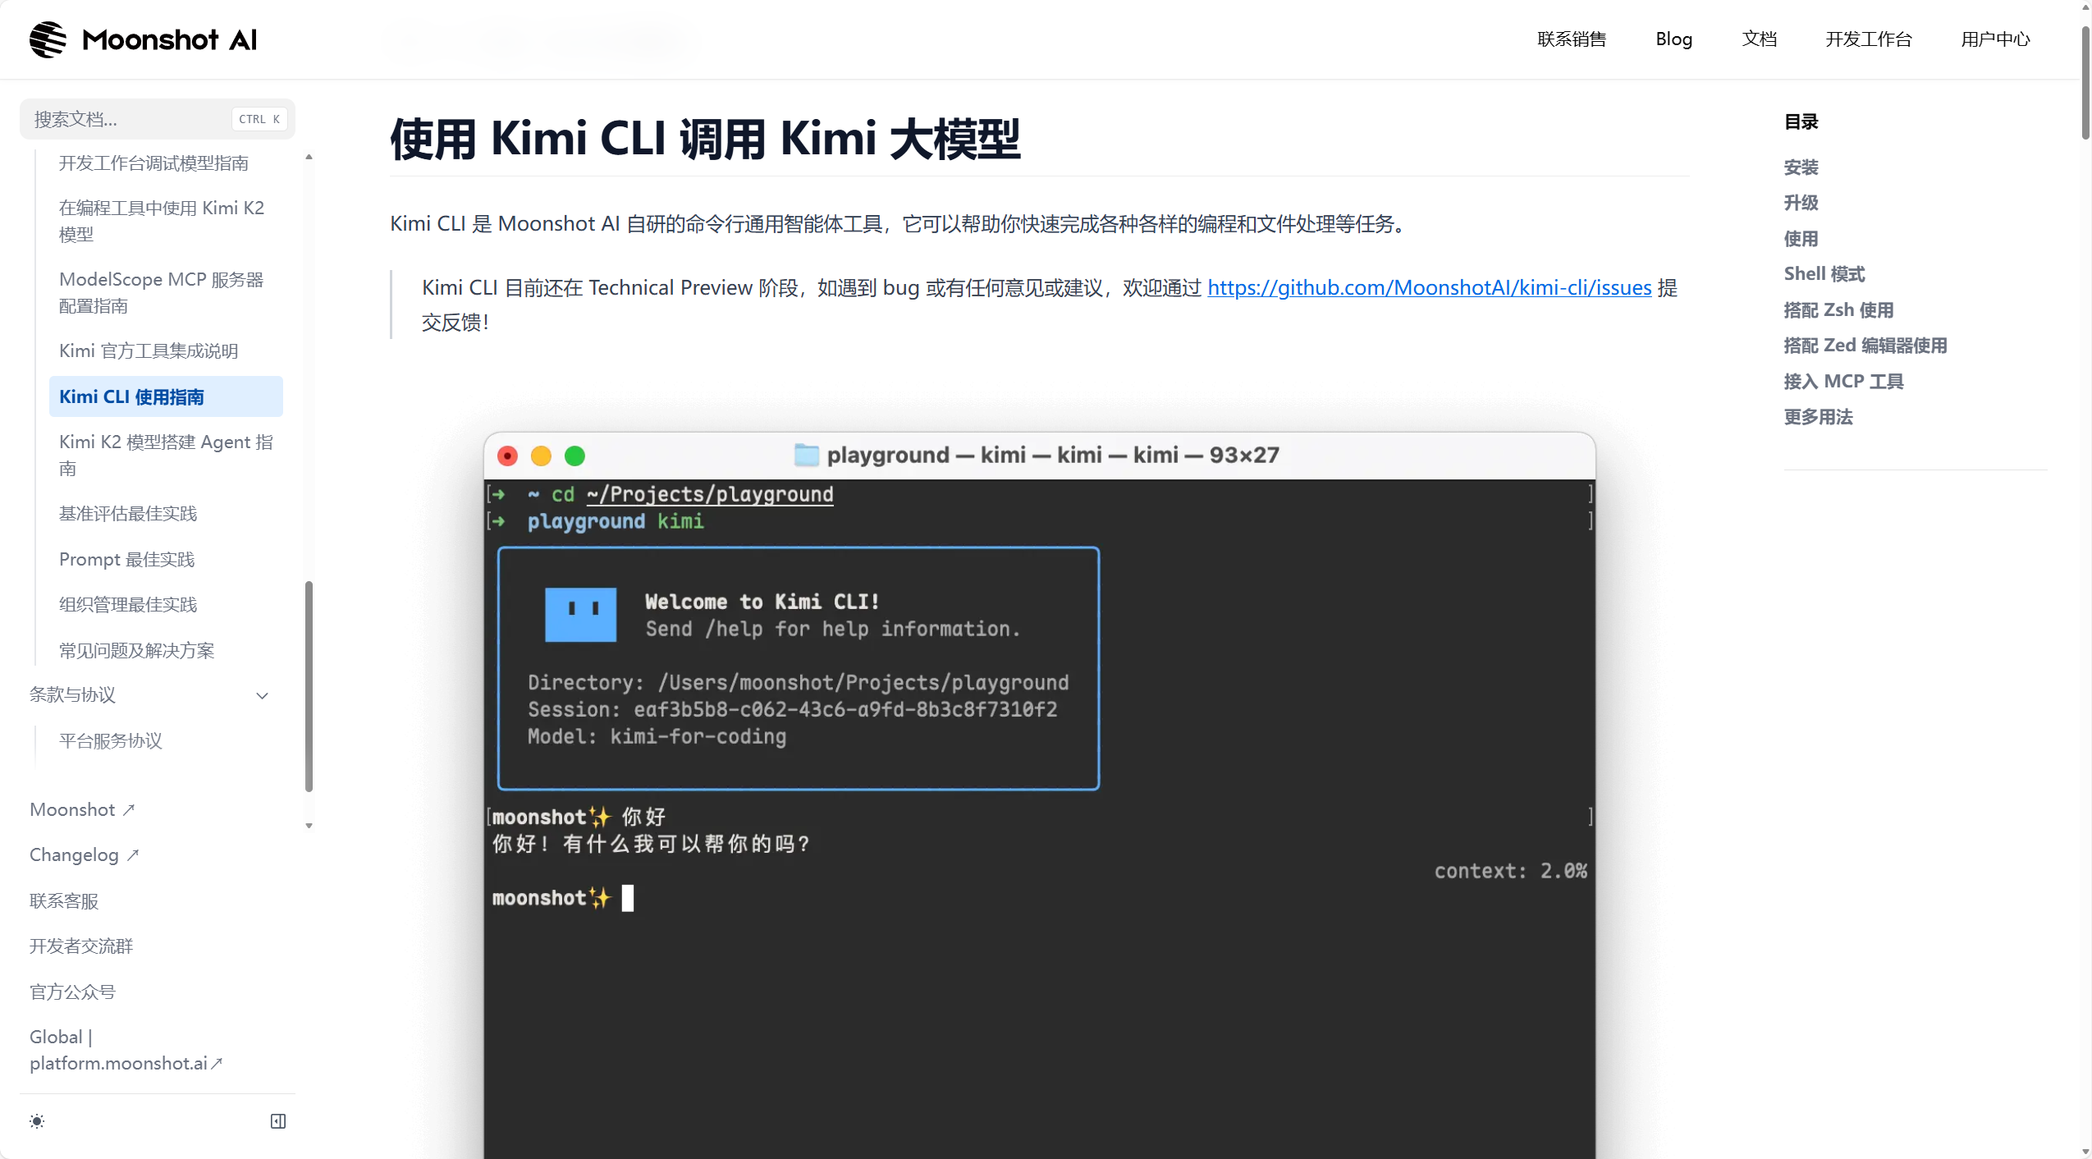Focus the 搜索文档 search field
Viewport: 2092px width, 1159px height.
pos(131,120)
